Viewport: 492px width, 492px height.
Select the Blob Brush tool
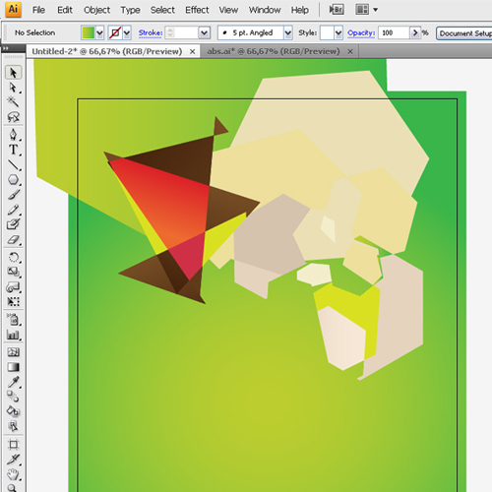[13, 224]
